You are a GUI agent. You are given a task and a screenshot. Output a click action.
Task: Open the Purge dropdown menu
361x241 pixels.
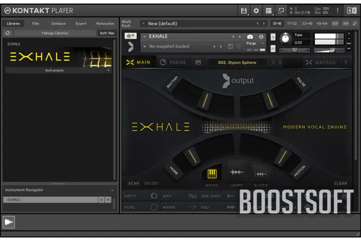coord(255,43)
